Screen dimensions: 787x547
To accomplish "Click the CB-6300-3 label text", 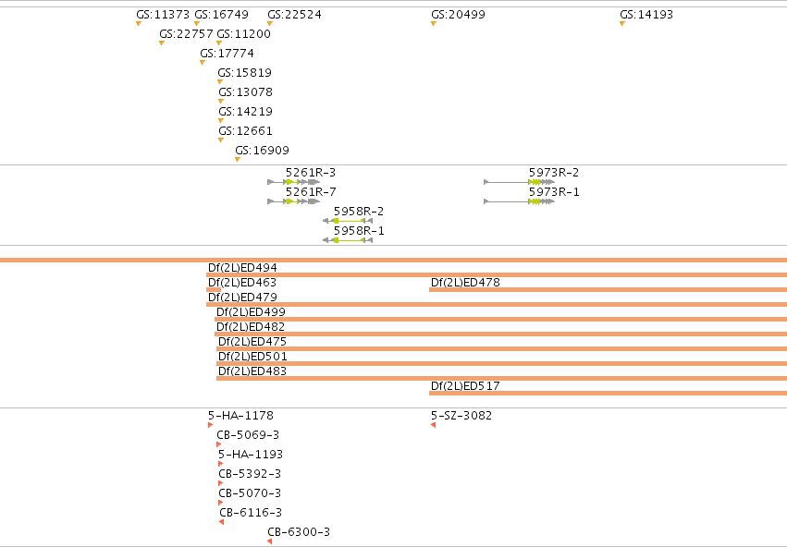I will (x=299, y=532).
